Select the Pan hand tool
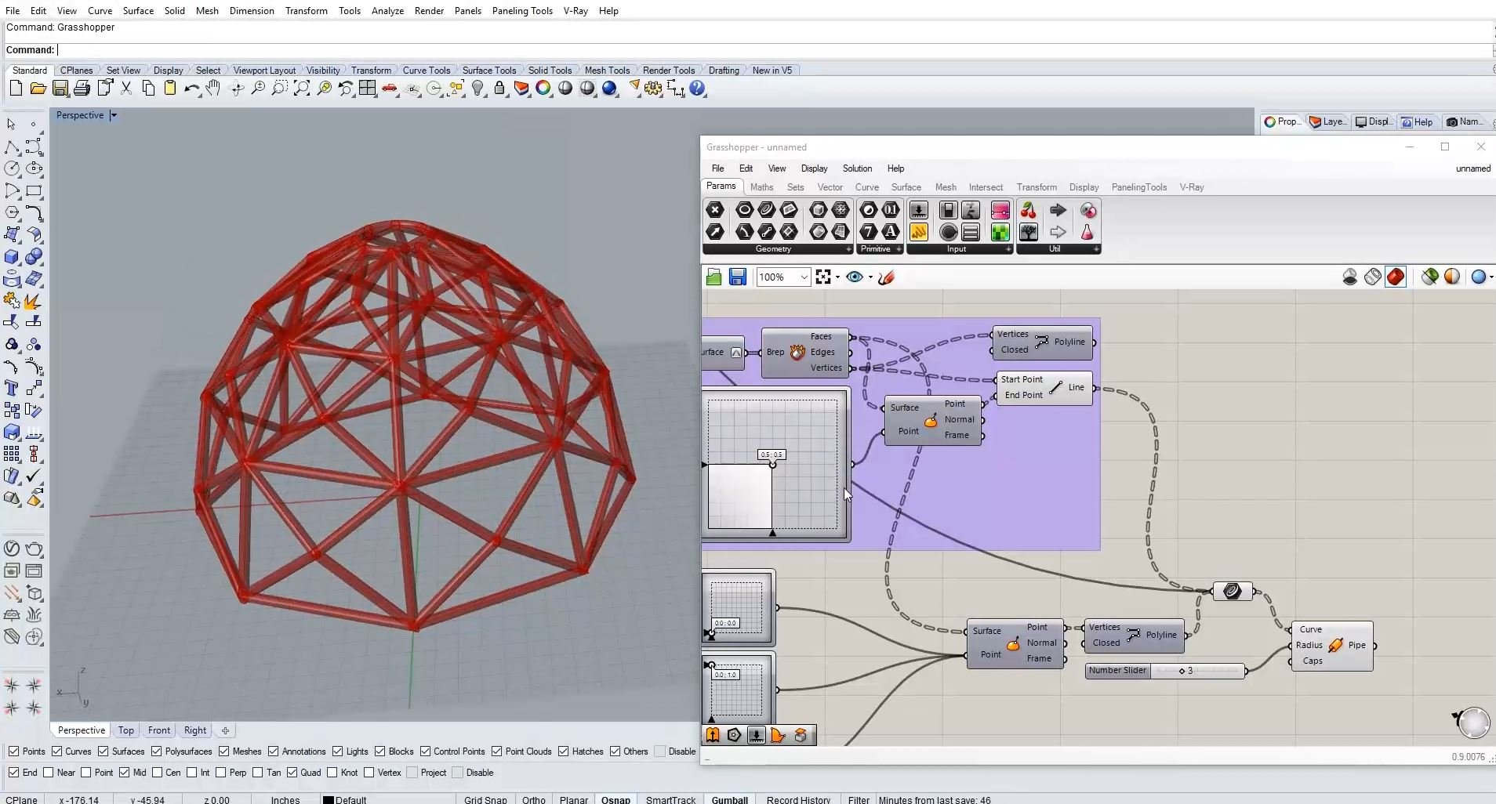The width and height of the screenshot is (1496, 804). [x=213, y=89]
